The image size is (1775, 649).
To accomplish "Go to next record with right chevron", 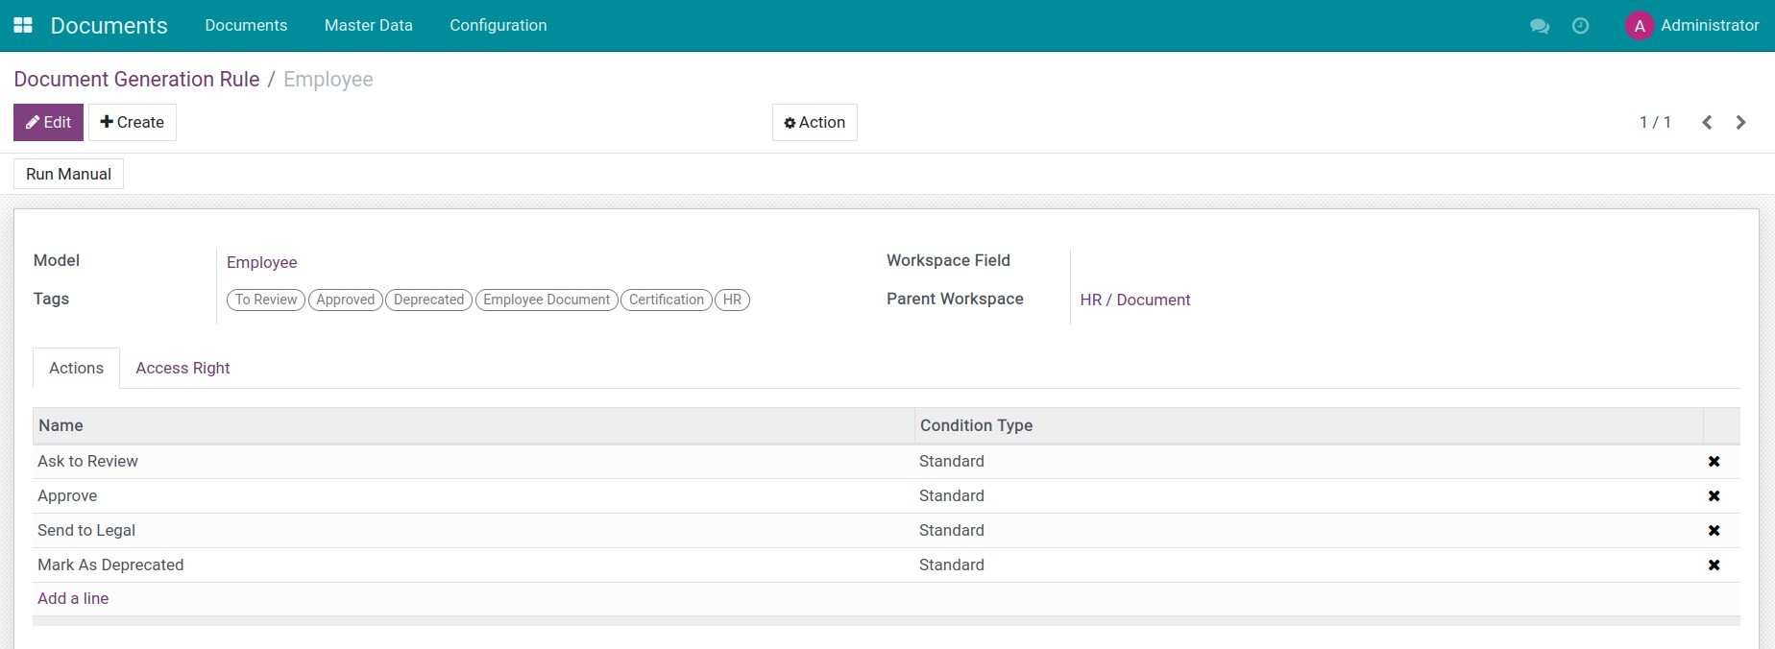I will pyautogui.click(x=1740, y=123).
